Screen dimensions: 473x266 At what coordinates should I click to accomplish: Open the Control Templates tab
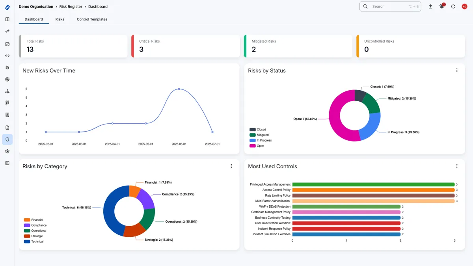(x=91, y=19)
